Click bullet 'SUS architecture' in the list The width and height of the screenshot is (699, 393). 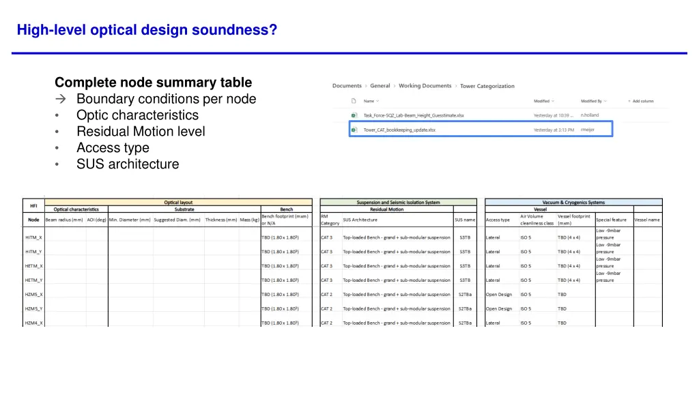128,164
